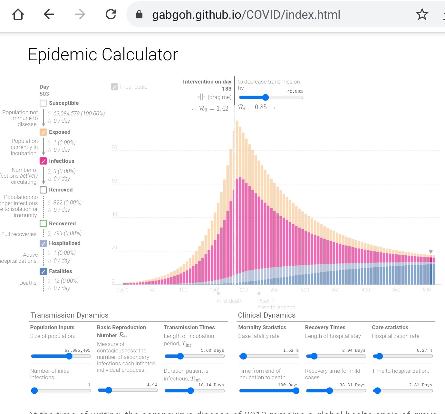
Task: Bookmark this page with the star icon
Action: coord(422,15)
